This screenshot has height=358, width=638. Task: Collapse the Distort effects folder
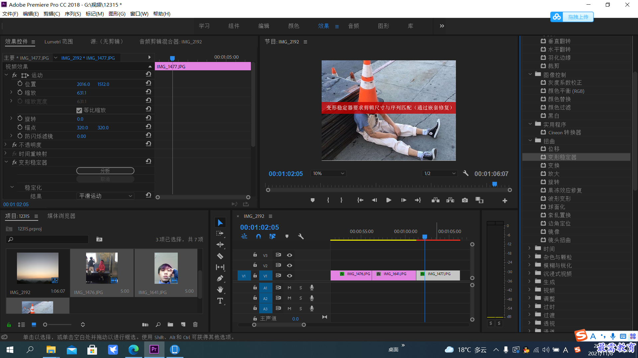530,141
